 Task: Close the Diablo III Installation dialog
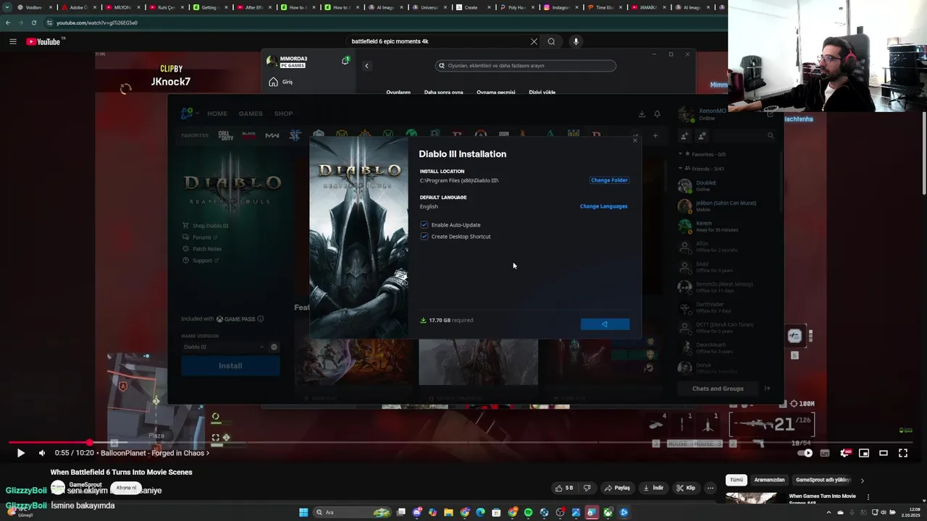coord(635,140)
